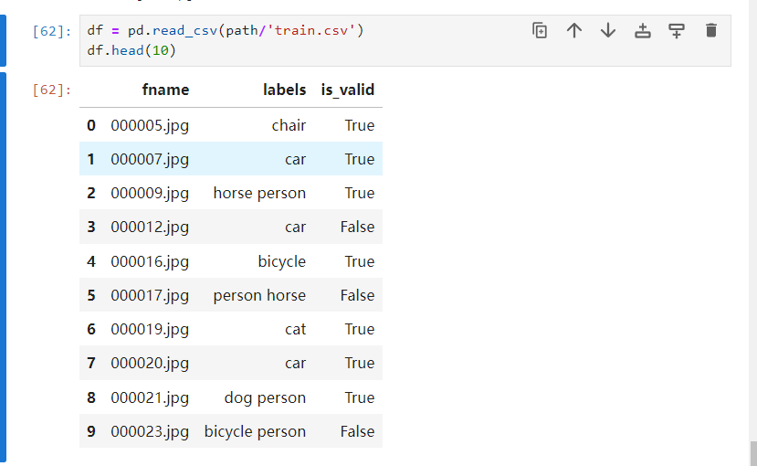Move the cell down with the arrow icon
Image resolution: width=757 pixels, height=466 pixels.
[608, 30]
